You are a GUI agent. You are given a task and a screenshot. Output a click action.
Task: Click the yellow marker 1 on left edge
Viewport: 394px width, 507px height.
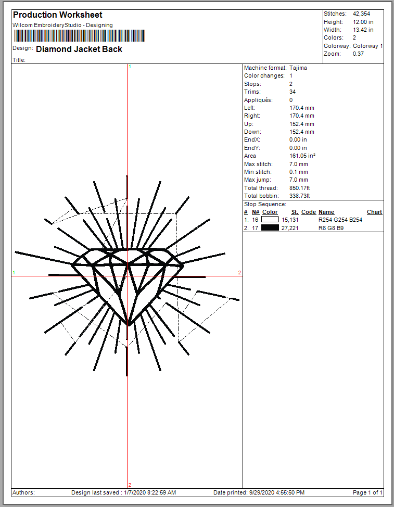(14, 273)
